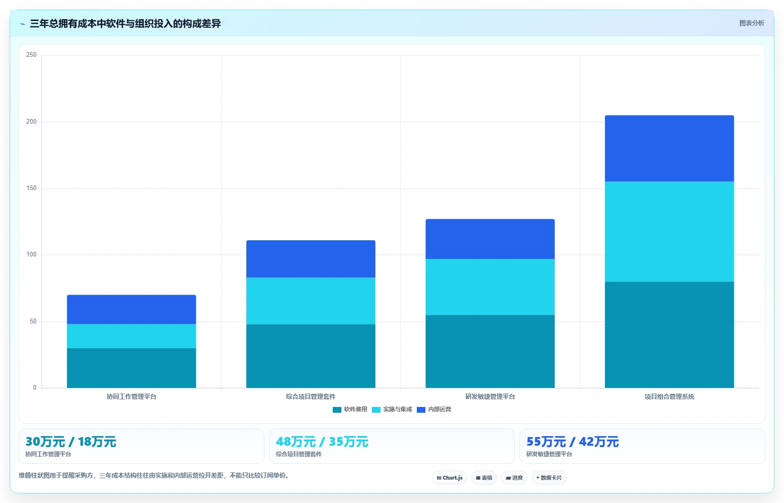
Task: Select the 实施与集成 segment of 研发敏捷管理平台 bar
Action: click(490, 287)
